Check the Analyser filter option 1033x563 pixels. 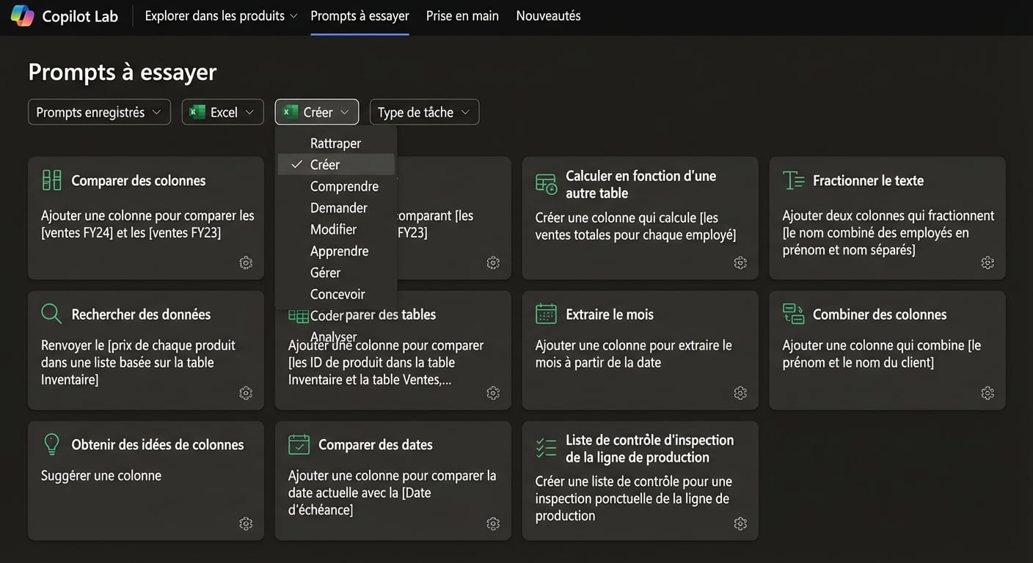tap(333, 336)
